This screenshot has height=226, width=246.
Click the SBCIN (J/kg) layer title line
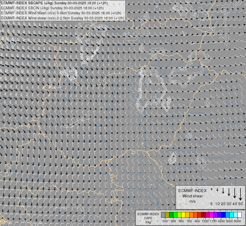tap(52, 8)
